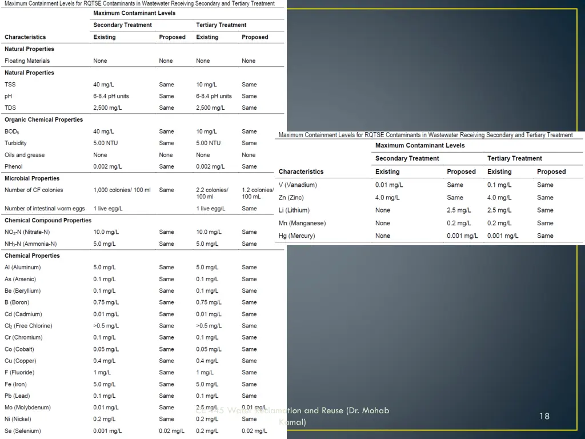Click the Fluoride row's existing secondary '1 mg/L'
Screen dimensions: 585x439
[102, 373]
